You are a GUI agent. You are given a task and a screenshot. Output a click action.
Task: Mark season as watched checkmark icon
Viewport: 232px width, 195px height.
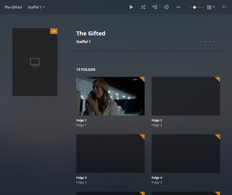pyautogui.click(x=166, y=7)
